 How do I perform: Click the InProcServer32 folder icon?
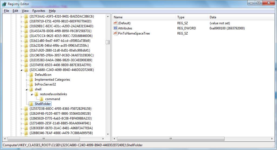point(31,84)
